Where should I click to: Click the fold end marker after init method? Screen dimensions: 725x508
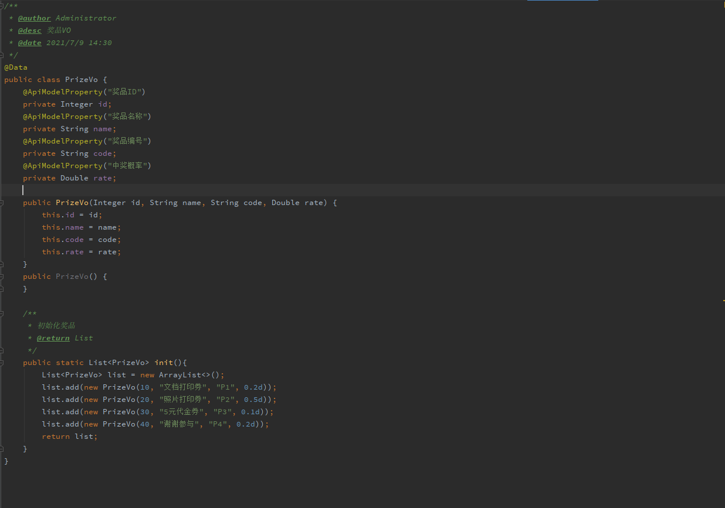coord(2,449)
